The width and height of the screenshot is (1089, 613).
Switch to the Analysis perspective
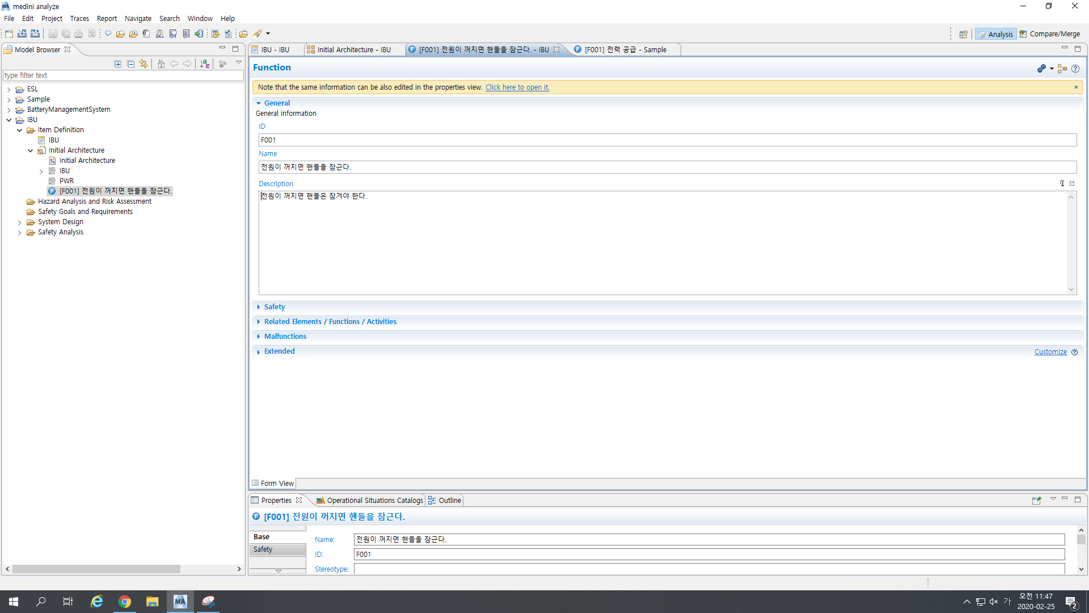pos(996,34)
